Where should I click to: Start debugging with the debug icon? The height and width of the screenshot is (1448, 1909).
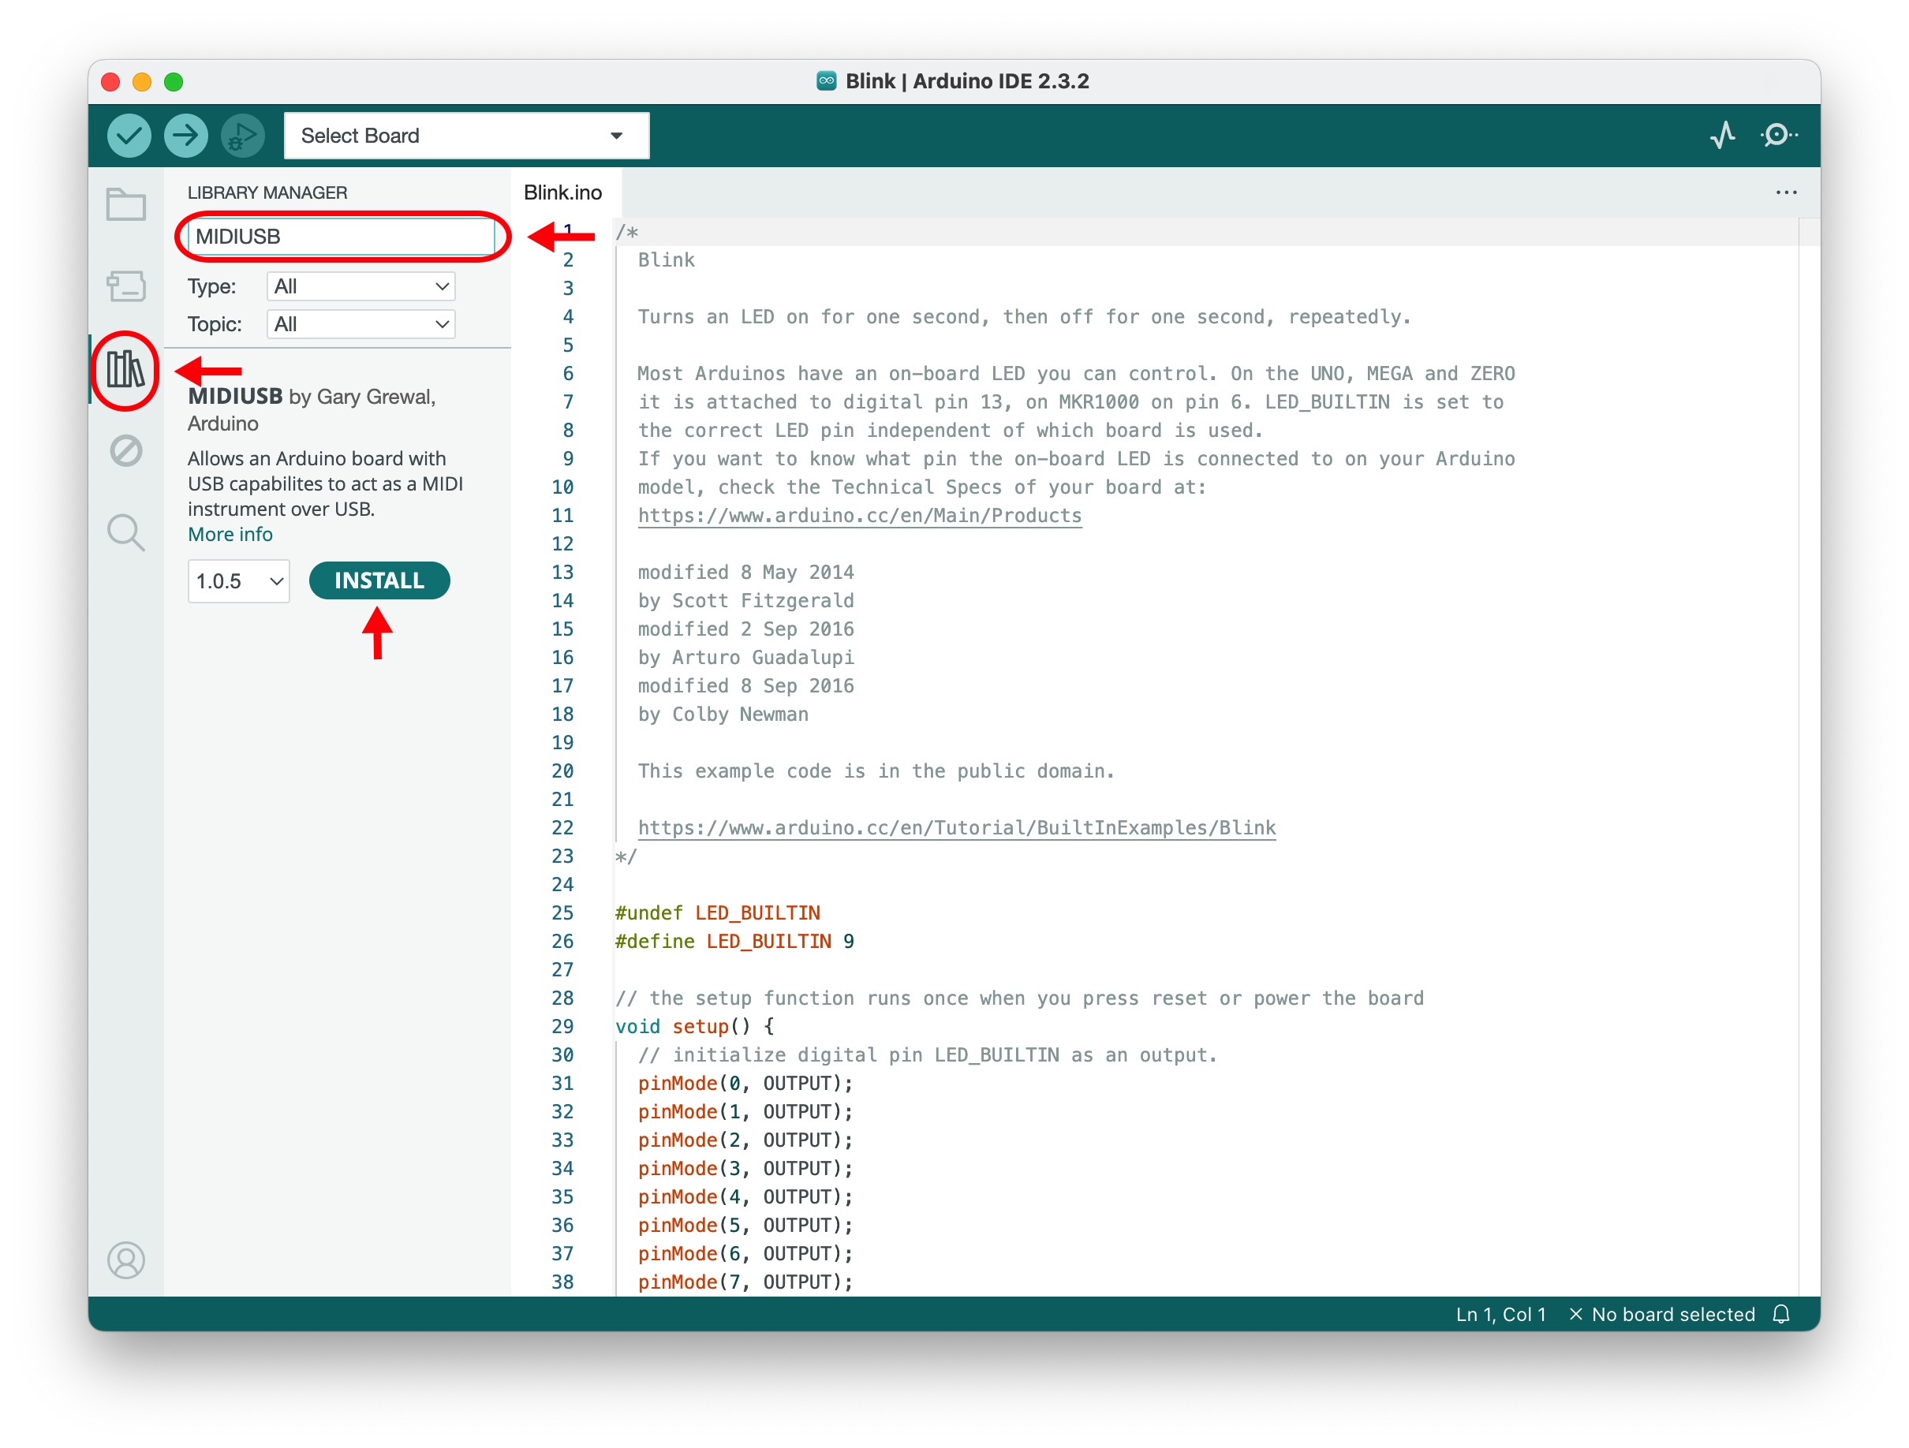click(x=242, y=136)
